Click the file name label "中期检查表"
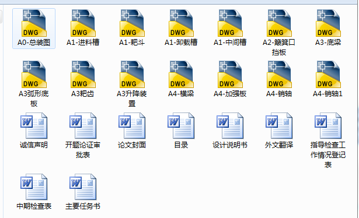Viewport: 359px width, 218px height. click(x=34, y=206)
